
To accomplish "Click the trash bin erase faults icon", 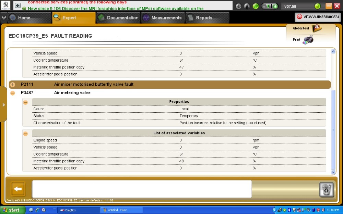I will [326, 190].
